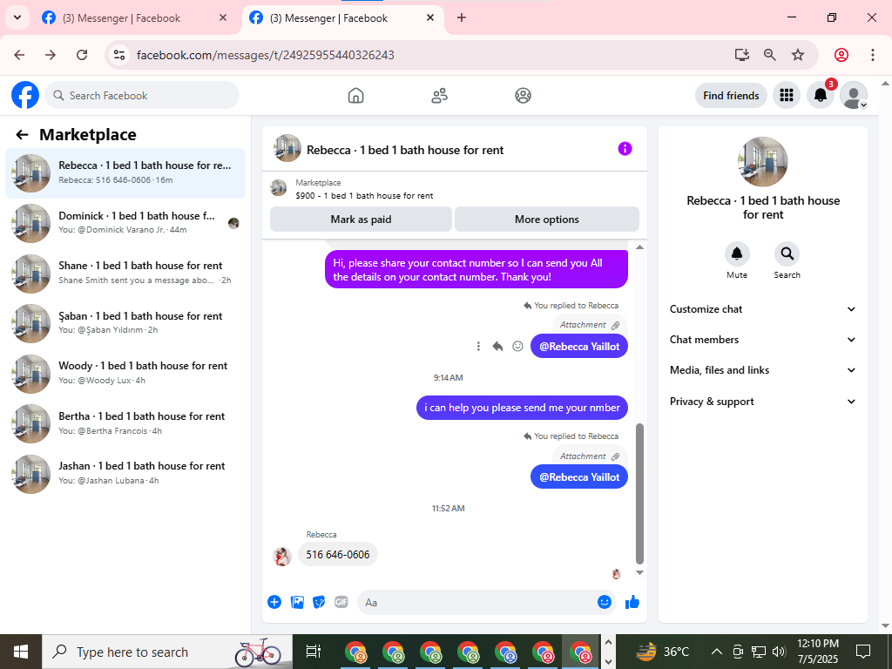
Task: Open the Bertha conversation
Action: 125,423
